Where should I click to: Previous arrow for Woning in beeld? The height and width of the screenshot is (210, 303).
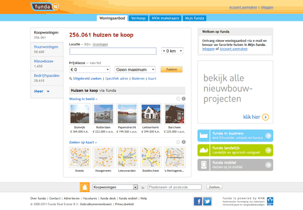pyautogui.click(x=178, y=99)
